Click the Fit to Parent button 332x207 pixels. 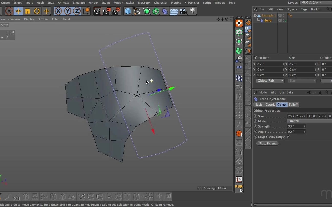(x=267, y=143)
